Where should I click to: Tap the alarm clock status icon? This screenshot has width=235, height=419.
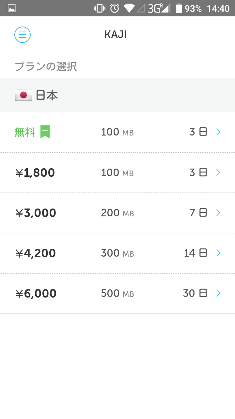click(x=115, y=8)
